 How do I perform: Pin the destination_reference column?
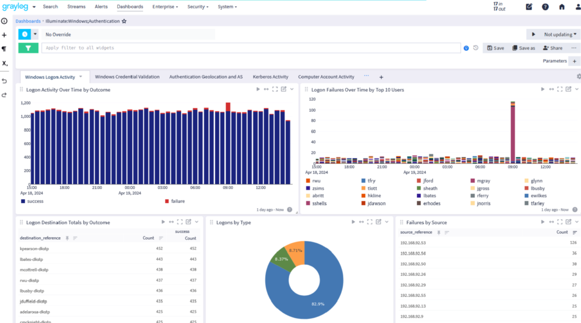click(67, 238)
